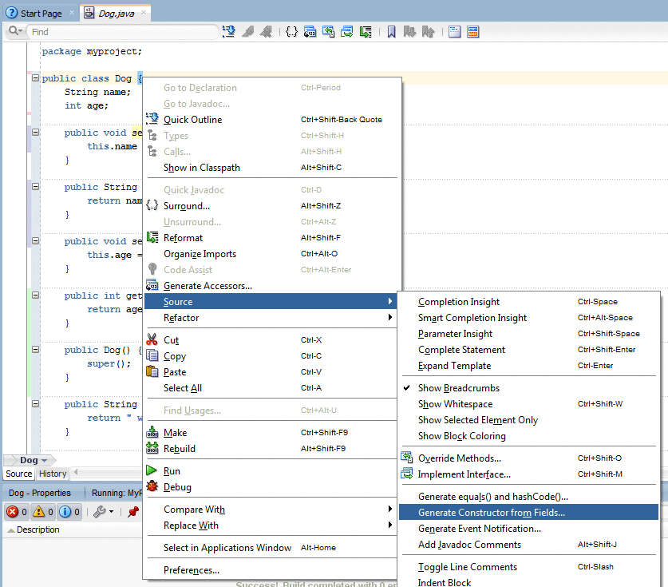Toggle the info messages filter showing 0
Viewport: 668px width, 587px height.
[x=69, y=512]
